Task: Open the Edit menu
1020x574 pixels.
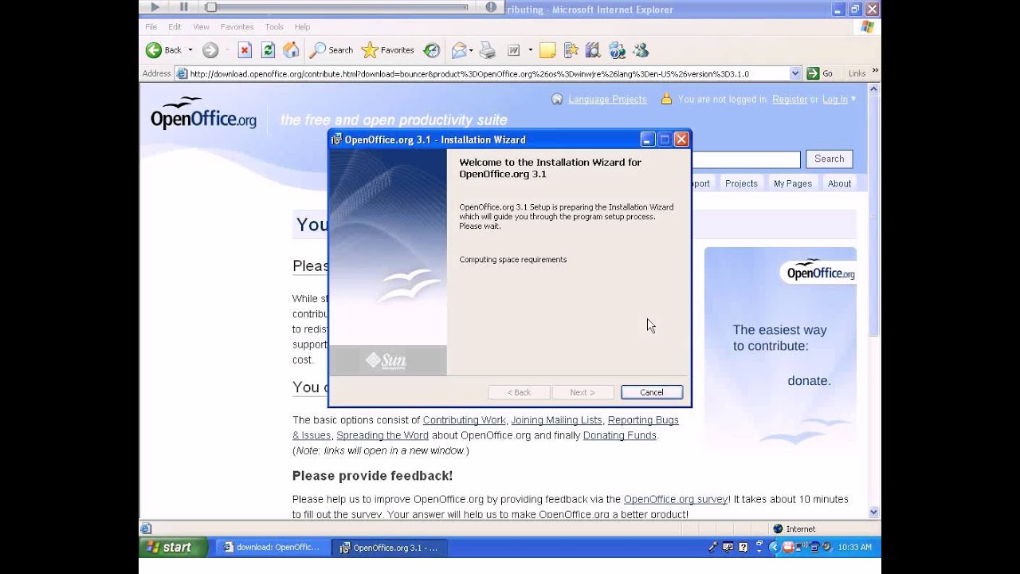Action: click(175, 27)
